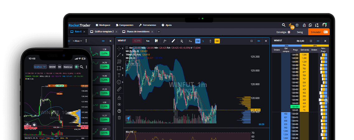354x140 pixels.
Task: Select the rectangle shape tool
Action: (119, 68)
